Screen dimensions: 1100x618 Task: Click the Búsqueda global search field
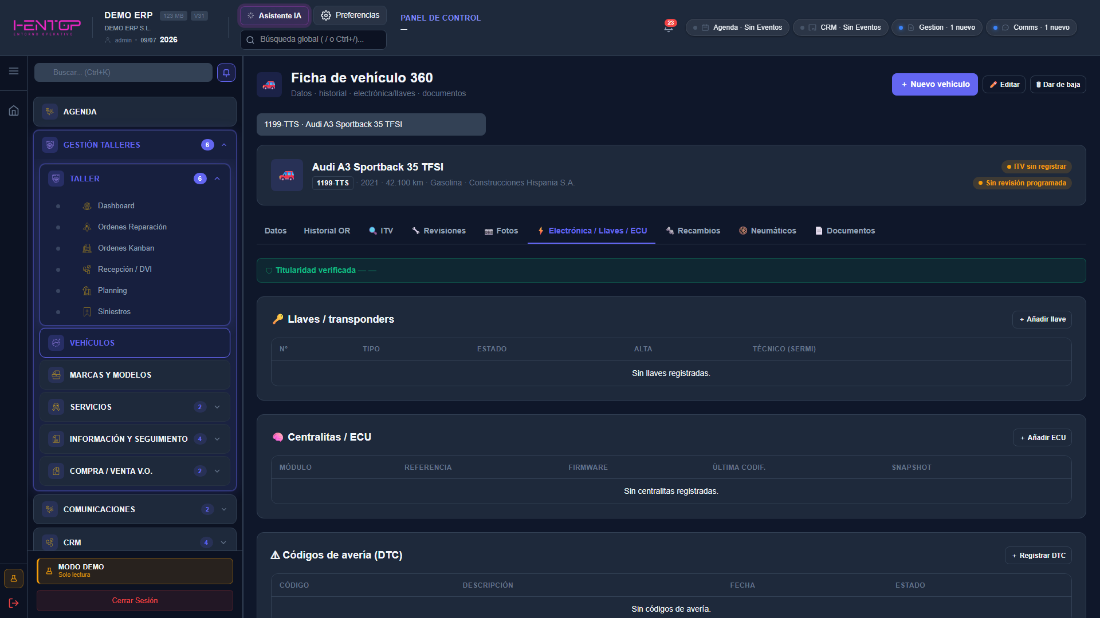pos(313,39)
